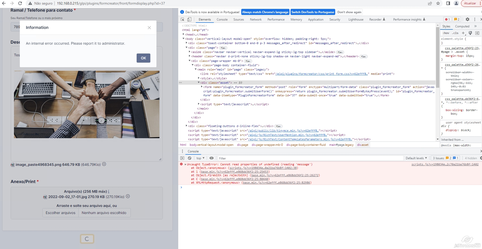
Task: Clear the console with the clear icon
Action: click(189, 158)
